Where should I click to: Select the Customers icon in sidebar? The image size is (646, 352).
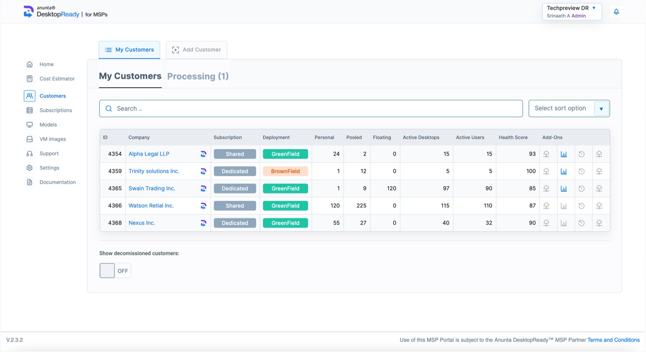tap(29, 96)
